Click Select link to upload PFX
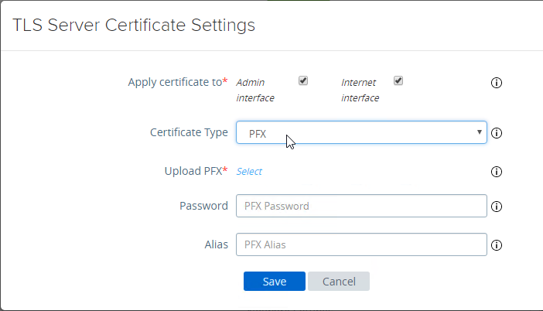The image size is (543, 311). (x=249, y=172)
